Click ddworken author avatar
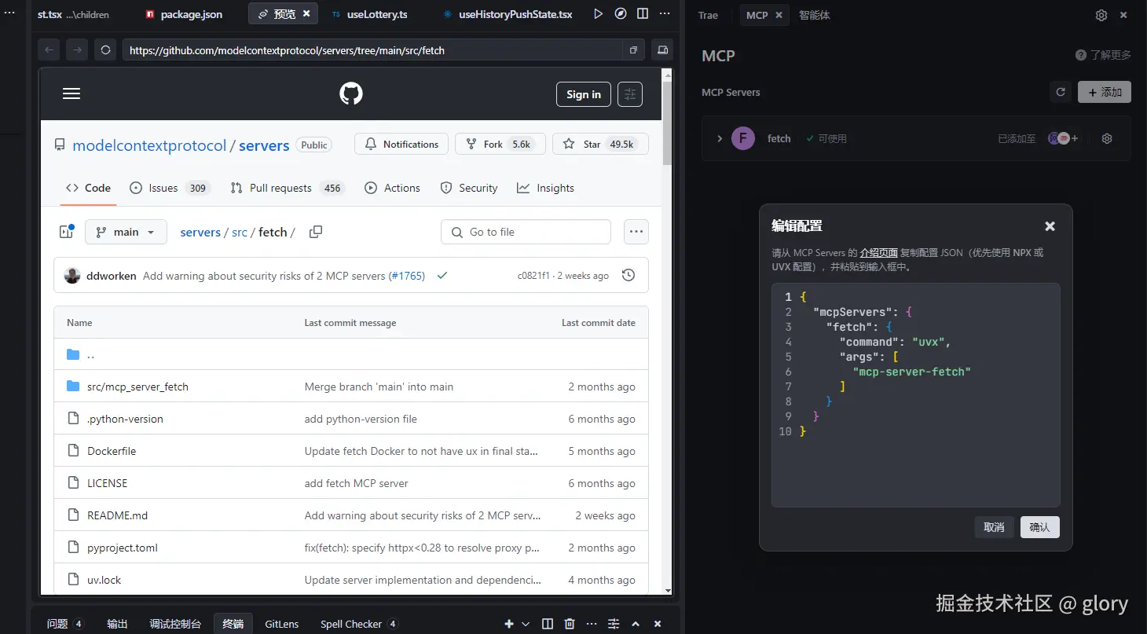The image size is (1147, 634). (x=72, y=276)
